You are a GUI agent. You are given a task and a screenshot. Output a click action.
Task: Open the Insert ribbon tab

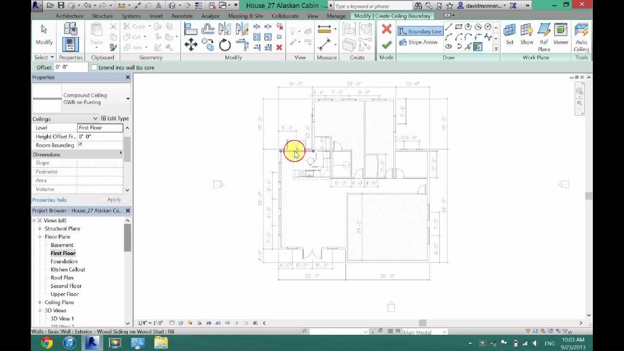point(156,16)
